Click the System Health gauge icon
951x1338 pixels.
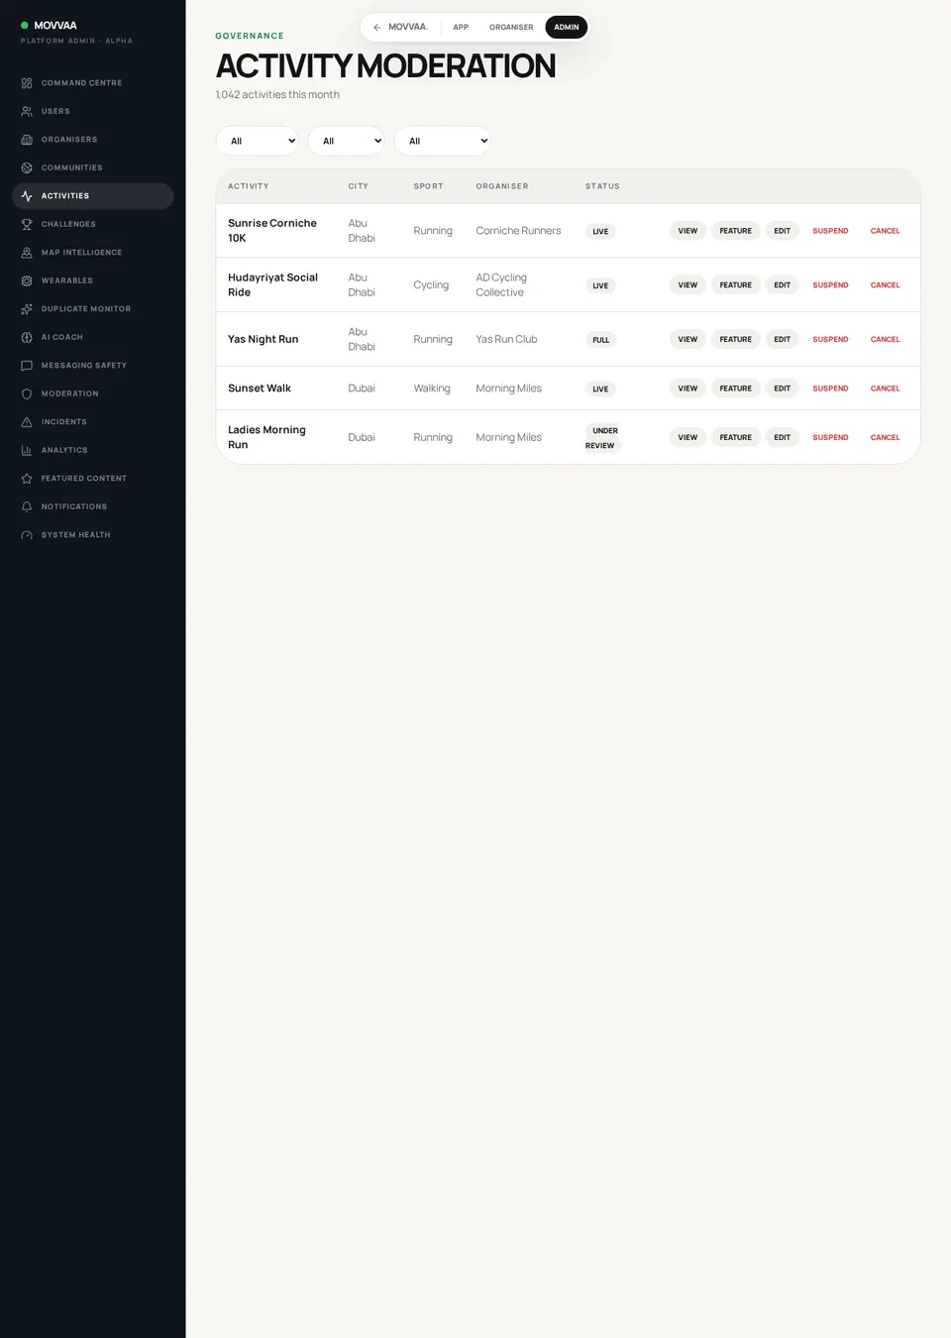click(27, 535)
